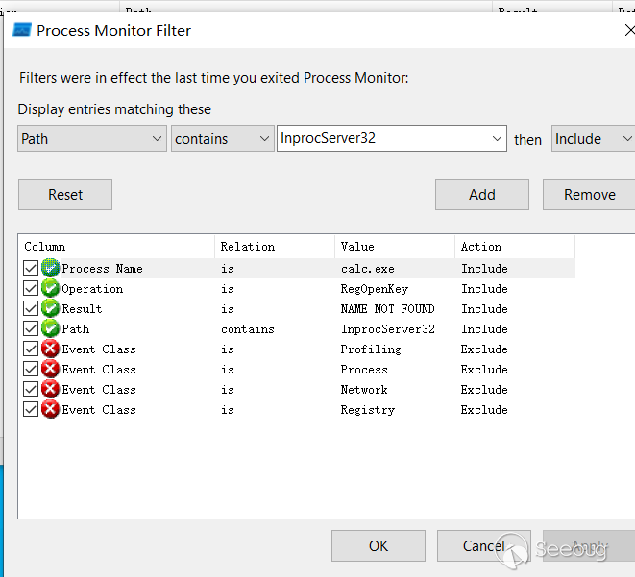Disable the Event Class Process filter checkbox
This screenshot has height=577, width=635.
point(32,370)
